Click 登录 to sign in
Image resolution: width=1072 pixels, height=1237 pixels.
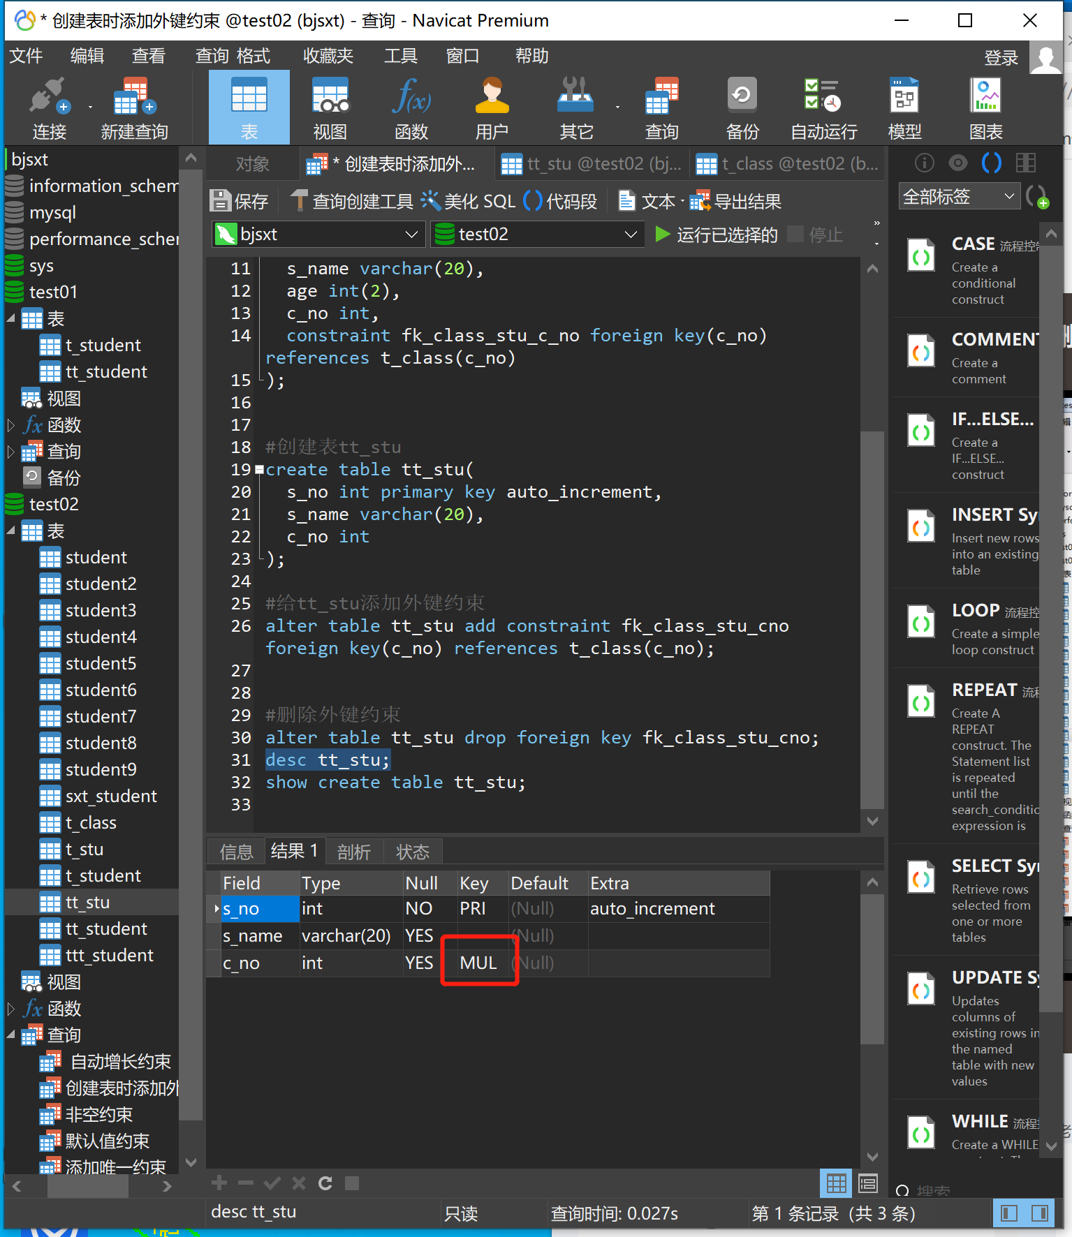point(1001,58)
